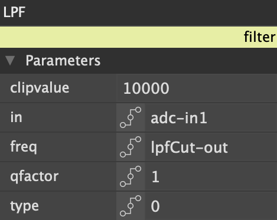The width and height of the screenshot is (277, 220).
Task: Select the LPF object name title
Action: click(14, 12)
